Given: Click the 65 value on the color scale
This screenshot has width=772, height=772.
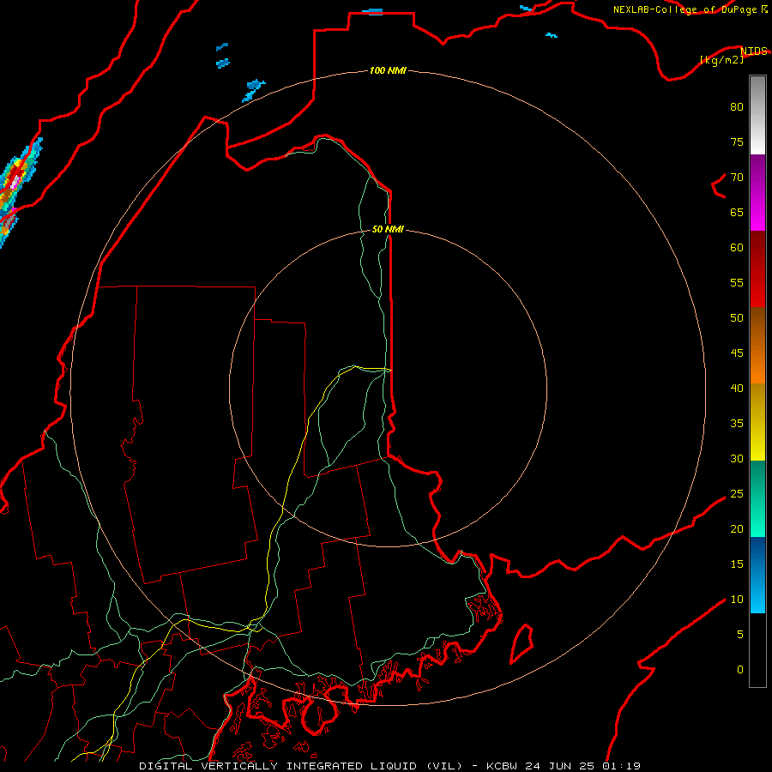Looking at the screenshot, I should [x=737, y=213].
